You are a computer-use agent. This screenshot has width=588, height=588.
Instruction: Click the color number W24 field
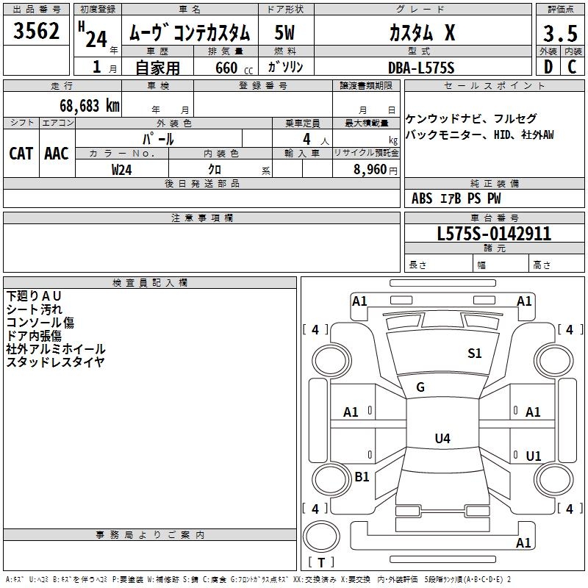click(122, 169)
